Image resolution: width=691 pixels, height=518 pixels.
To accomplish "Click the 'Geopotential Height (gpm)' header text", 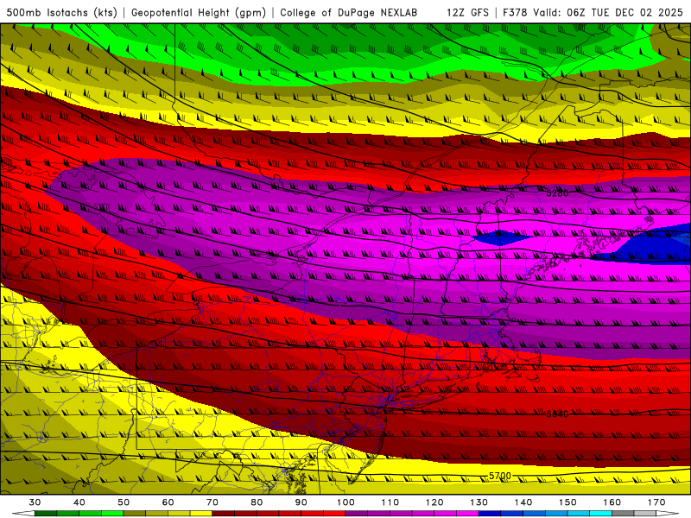I will click(x=199, y=12).
